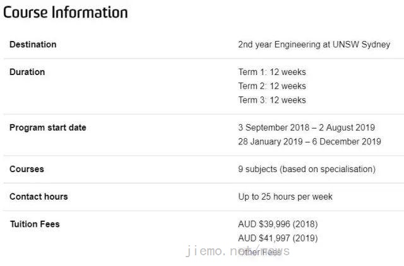The image size is (404, 266).
Task: Click AUD $41,997 (2019) fee
Action: tap(278, 238)
